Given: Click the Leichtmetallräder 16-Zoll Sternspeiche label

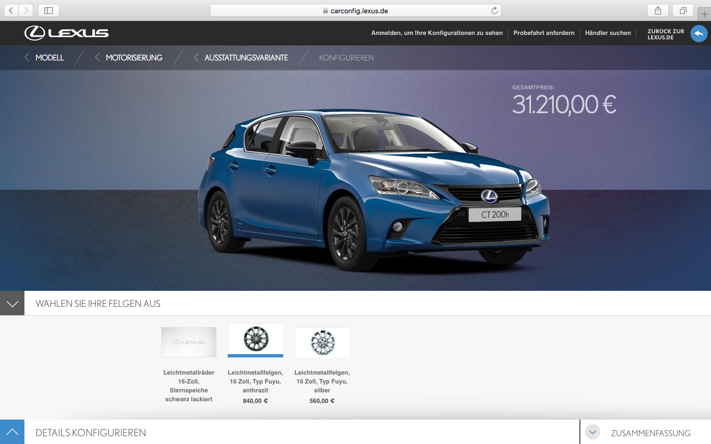Looking at the screenshot, I should 189,386.
